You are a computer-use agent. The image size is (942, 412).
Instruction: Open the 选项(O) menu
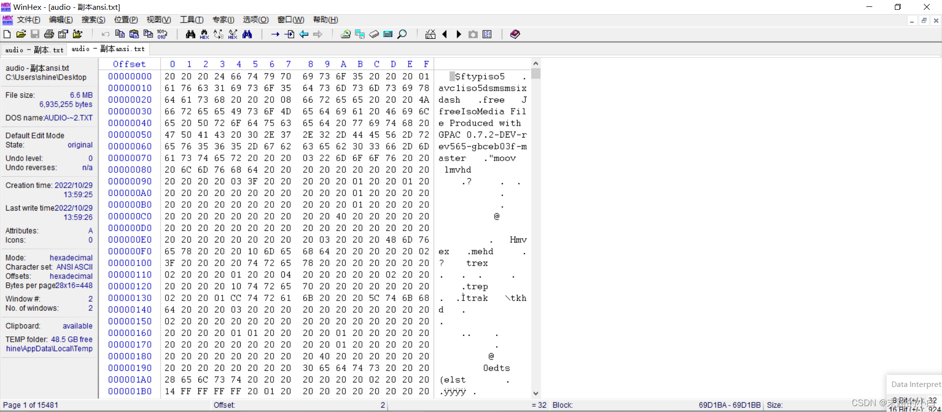tap(256, 20)
